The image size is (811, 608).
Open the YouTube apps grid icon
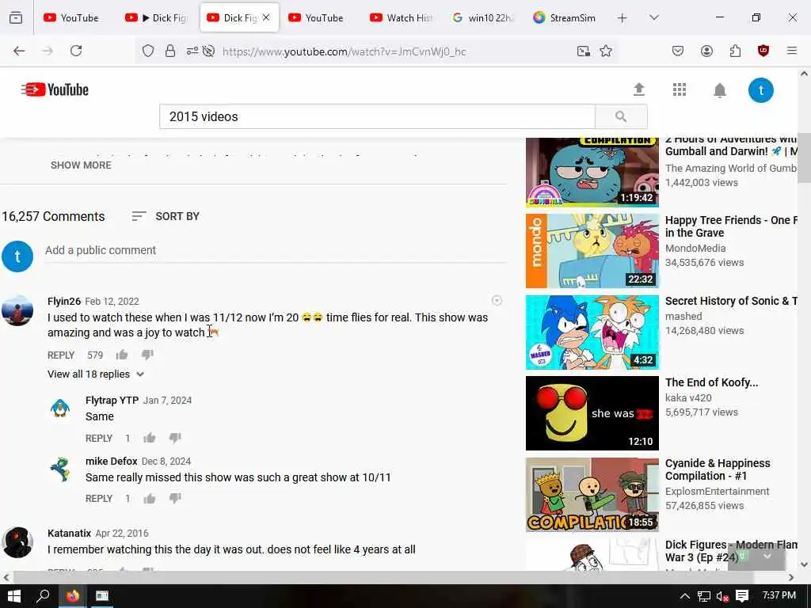(679, 89)
